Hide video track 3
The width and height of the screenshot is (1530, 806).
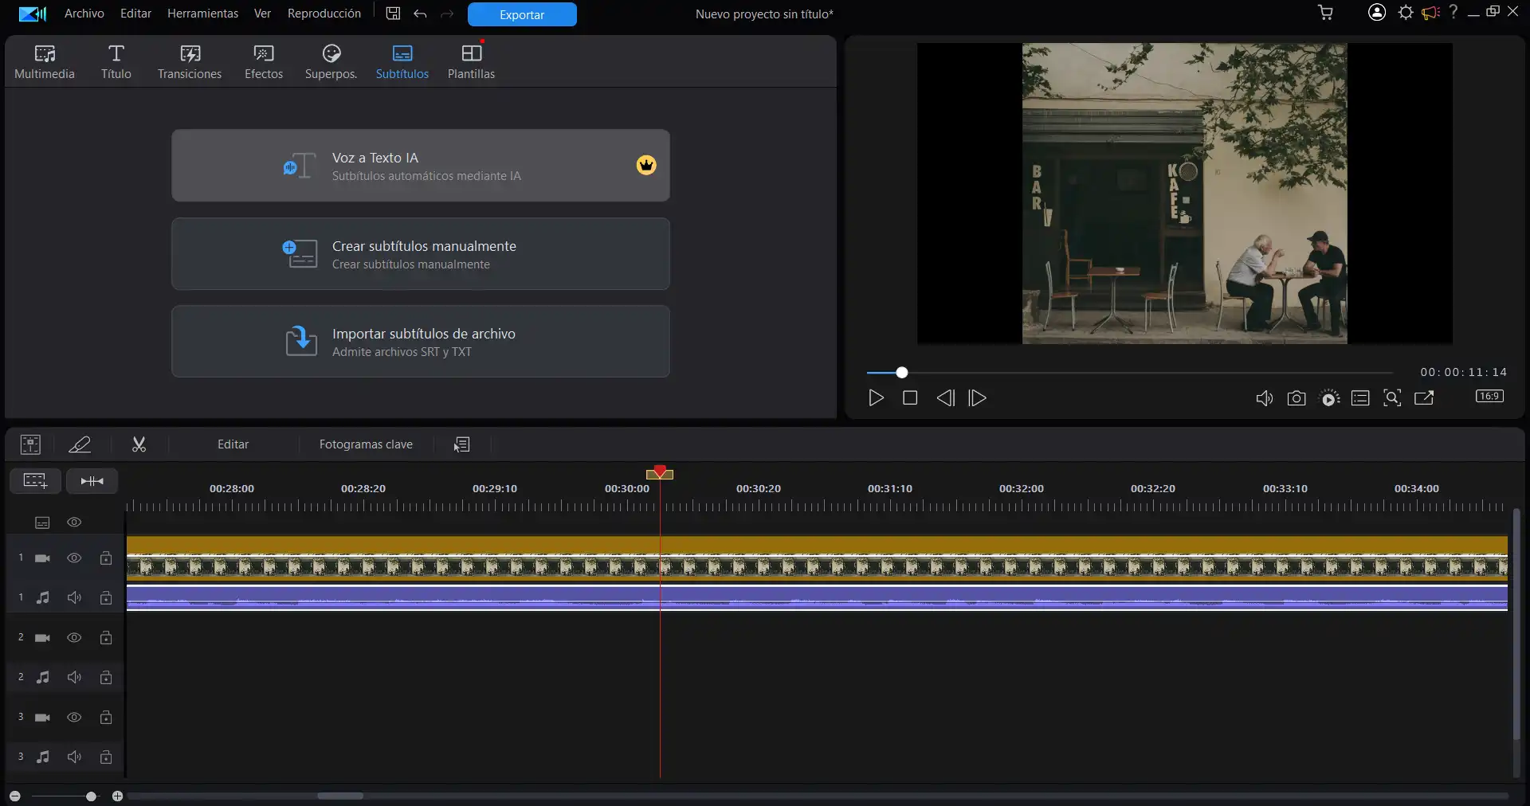point(74,718)
